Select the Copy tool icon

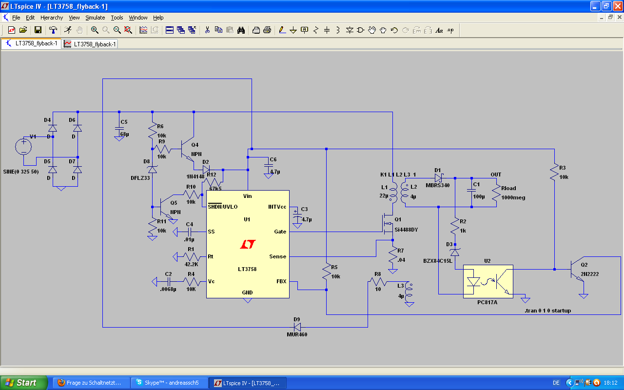coord(218,30)
